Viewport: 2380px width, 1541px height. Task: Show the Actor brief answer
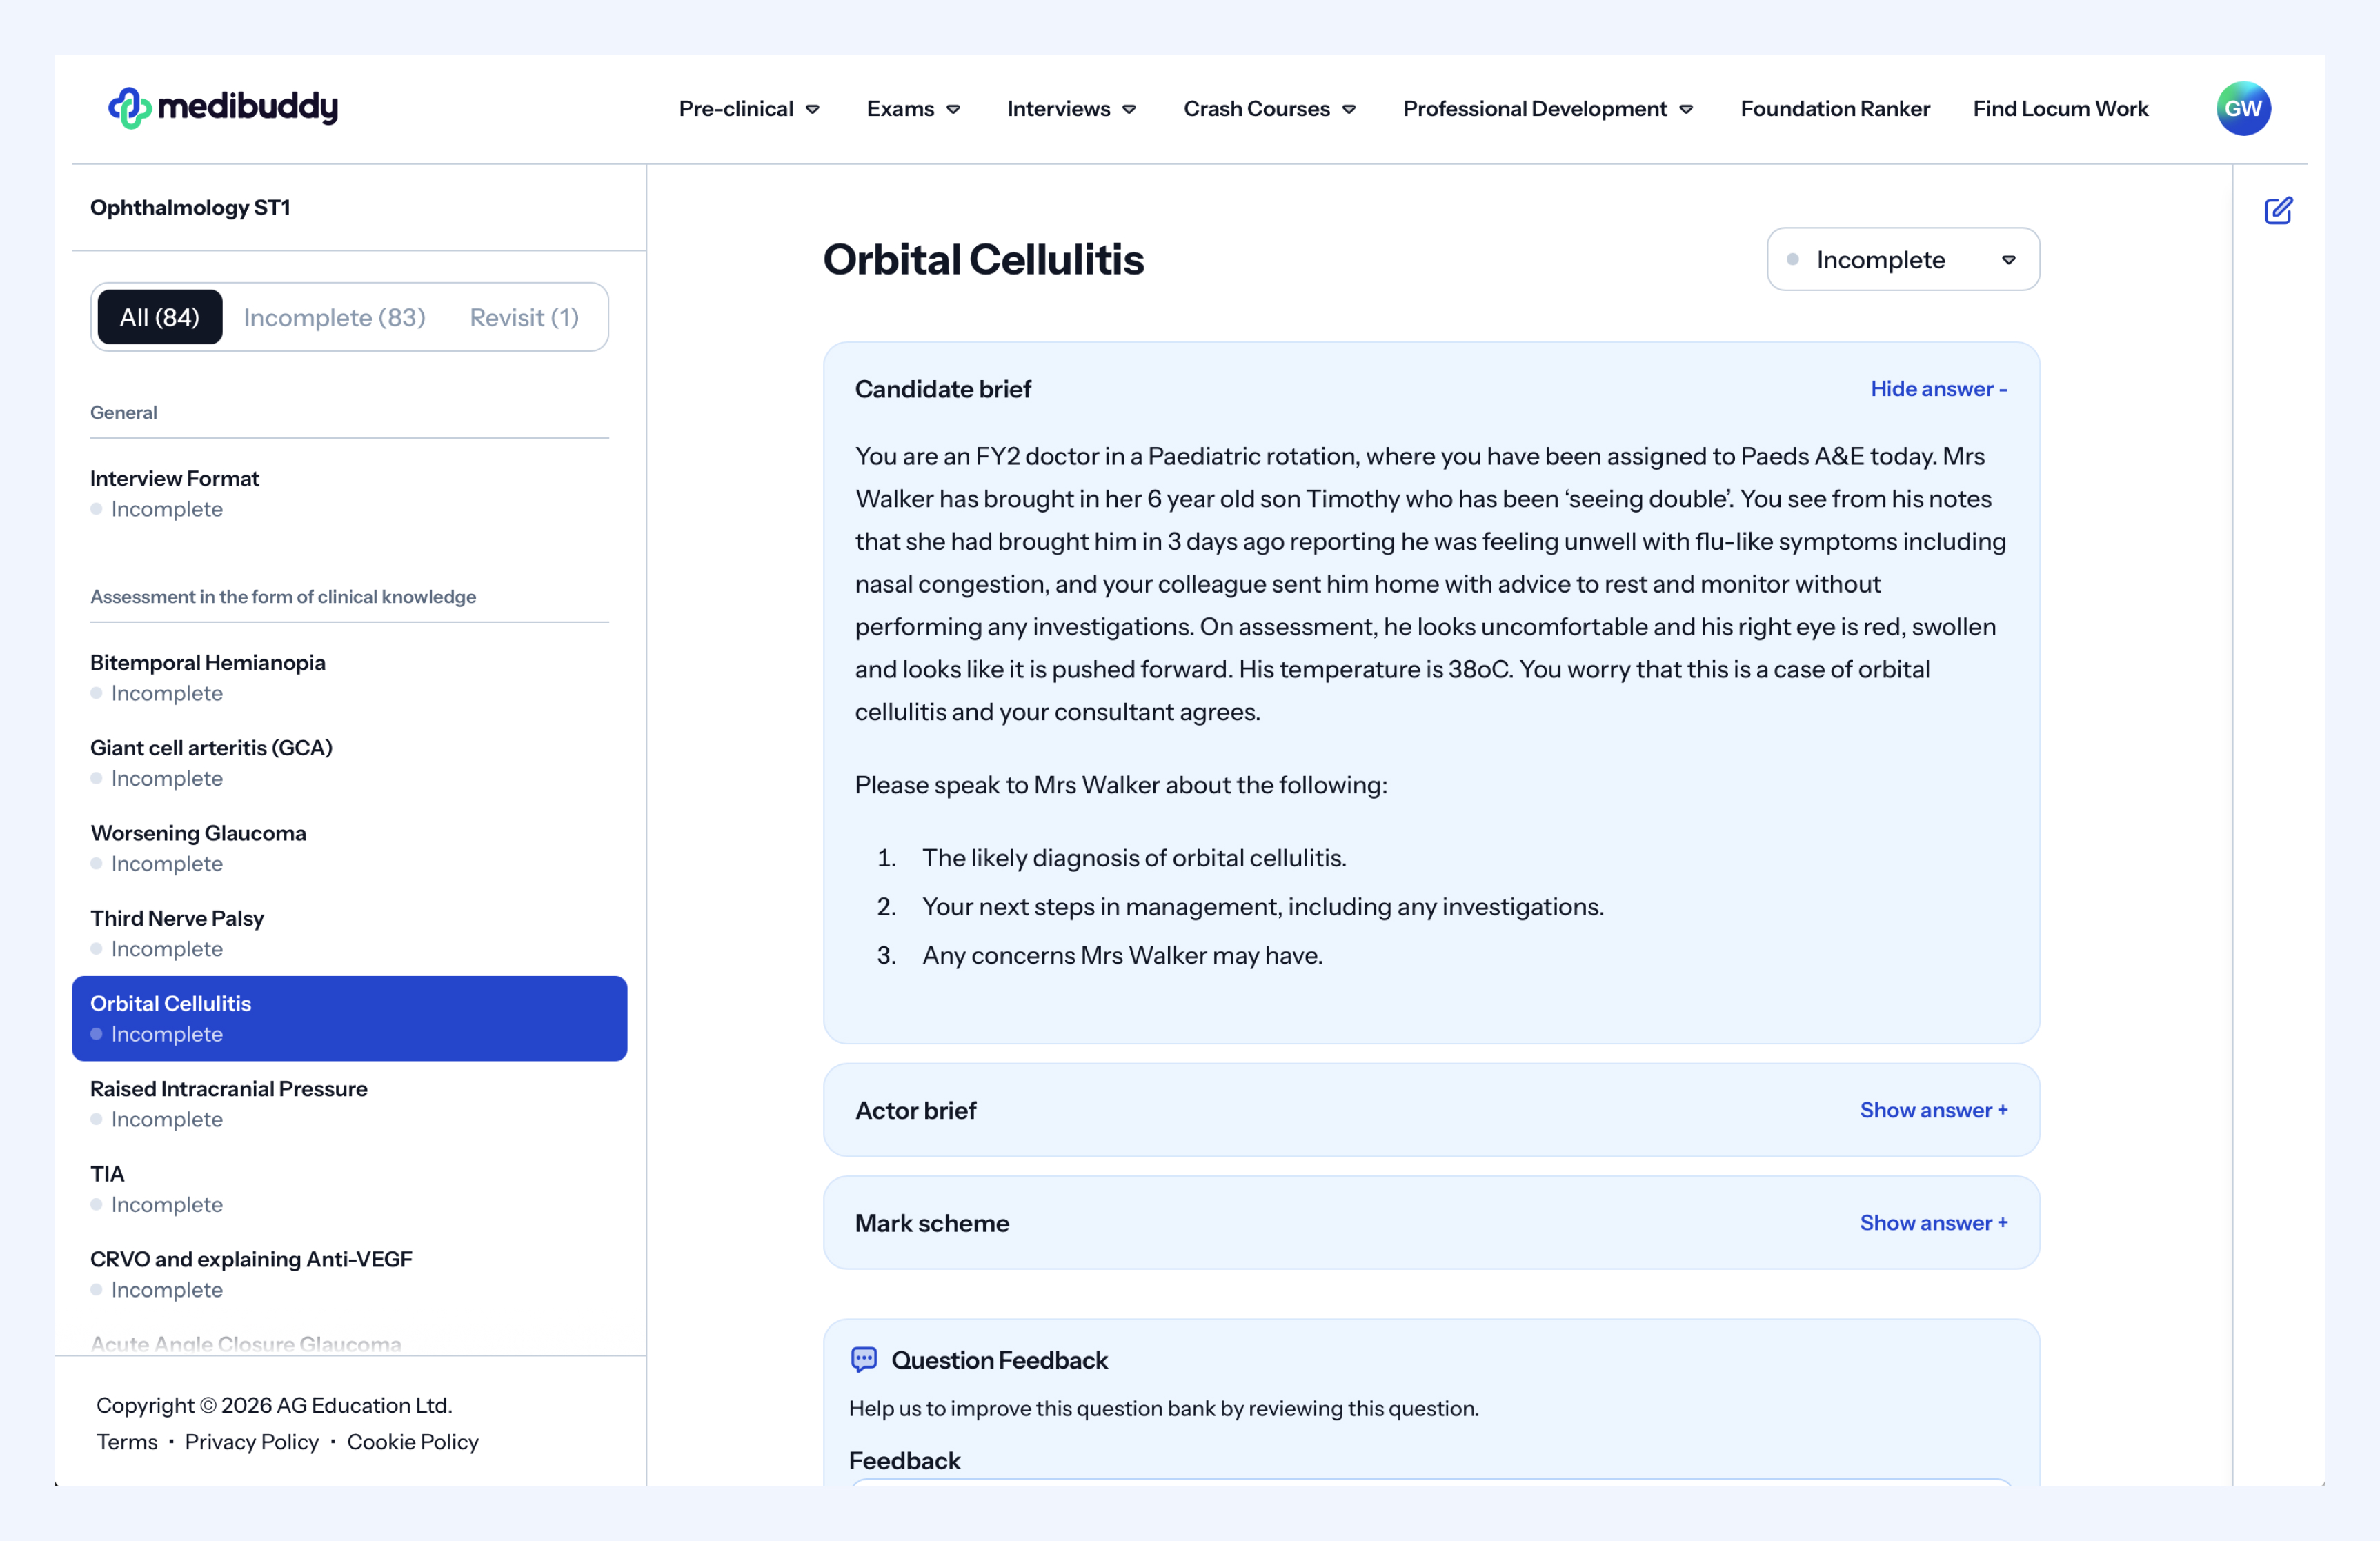click(x=1933, y=1110)
